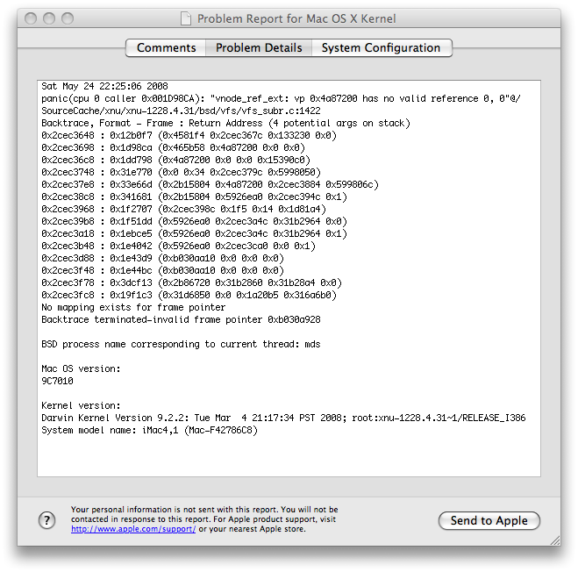Click the 'Mac OS version:' label
The width and height of the screenshot is (578, 572).
point(81,368)
